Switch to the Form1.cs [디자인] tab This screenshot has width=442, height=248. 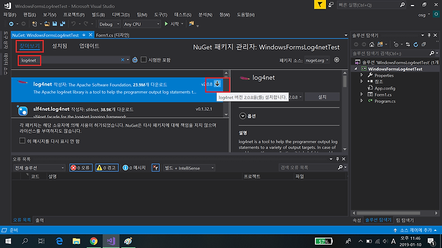112,35
